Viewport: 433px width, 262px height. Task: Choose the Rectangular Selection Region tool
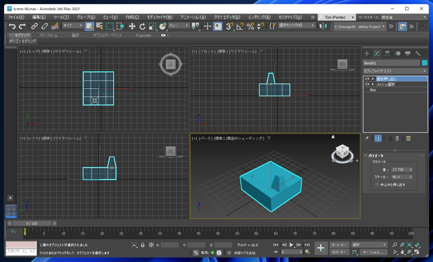tap(110, 27)
